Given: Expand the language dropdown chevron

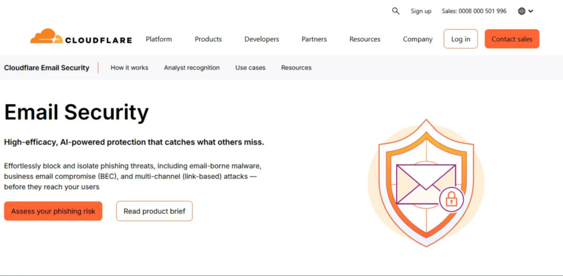Looking at the screenshot, I should point(531,11).
